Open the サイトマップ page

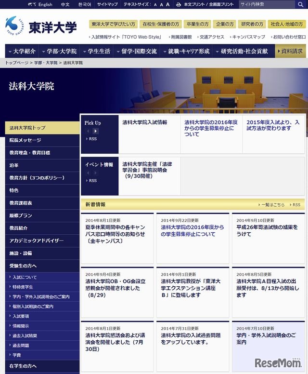click(x=107, y=4)
